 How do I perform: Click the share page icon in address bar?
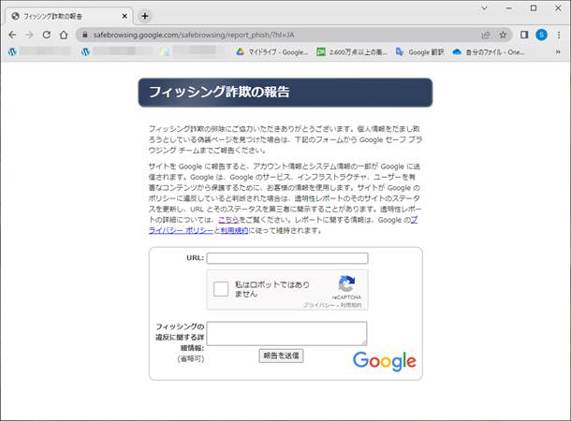pos(487,35)
